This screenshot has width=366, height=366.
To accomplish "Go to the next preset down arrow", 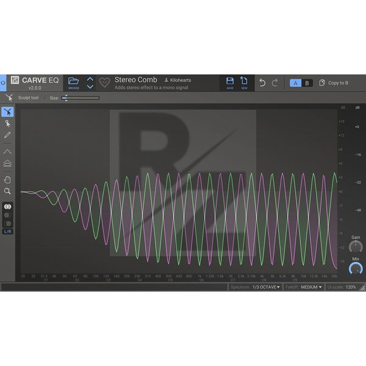I will coord(90,87).
